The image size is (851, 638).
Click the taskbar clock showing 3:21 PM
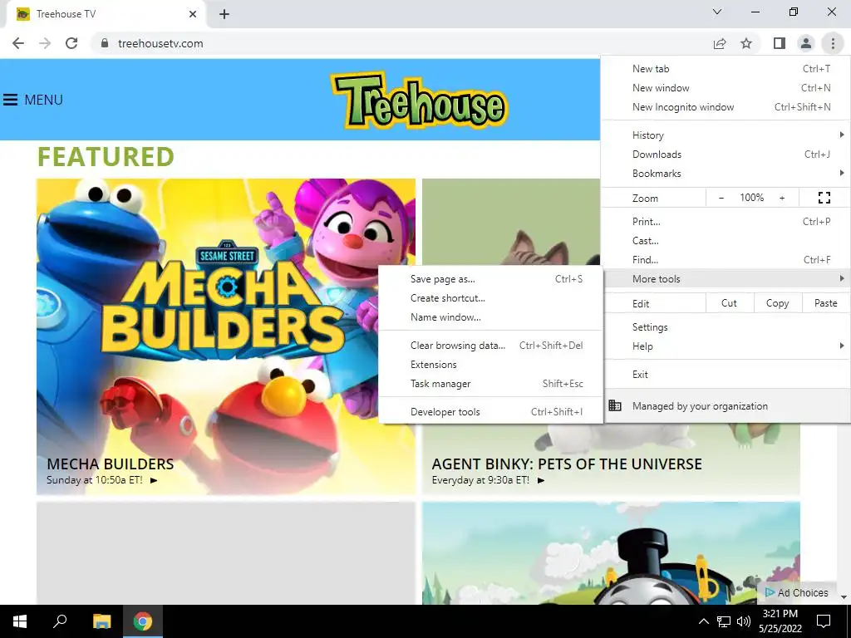[780, 621]
